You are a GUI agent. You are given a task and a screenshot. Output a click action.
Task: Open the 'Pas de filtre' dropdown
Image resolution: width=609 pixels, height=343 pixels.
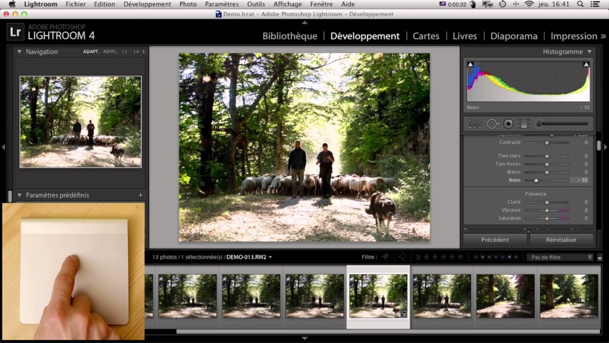coord(559,257)
